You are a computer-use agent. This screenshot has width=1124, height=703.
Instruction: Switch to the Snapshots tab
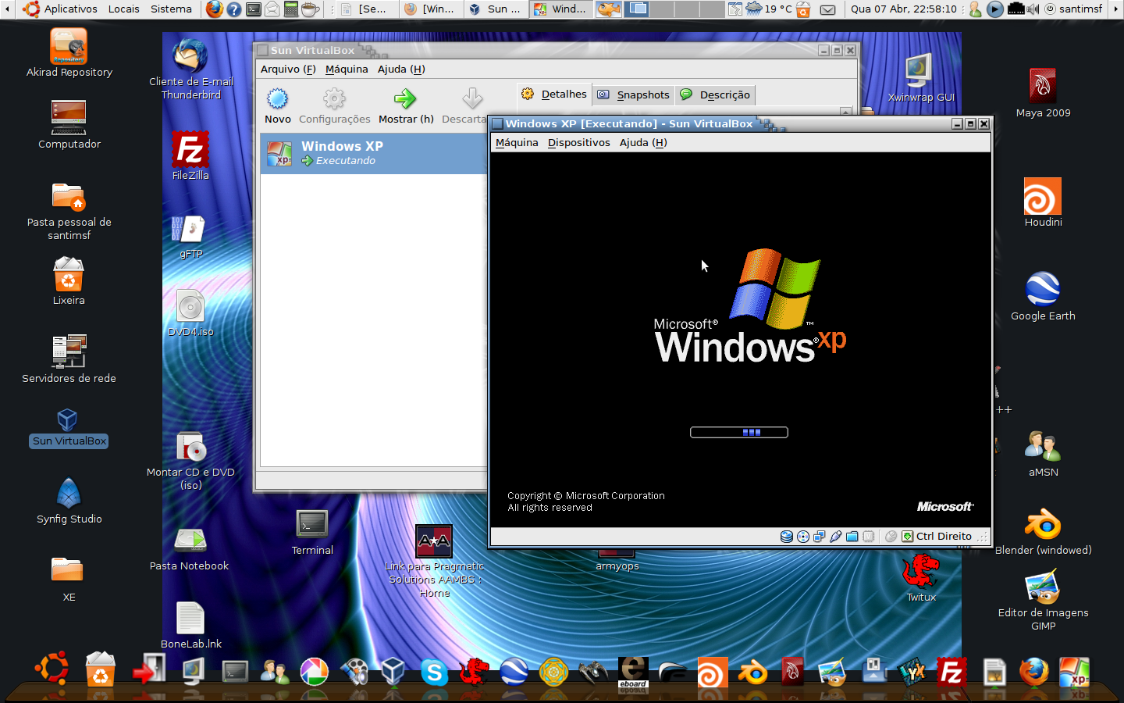[x=634, y=95]
